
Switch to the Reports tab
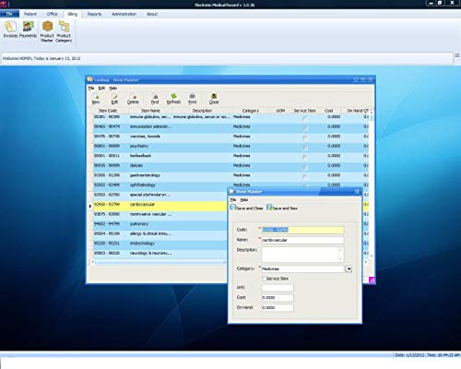pyautogui.click(x=94, y=14)
